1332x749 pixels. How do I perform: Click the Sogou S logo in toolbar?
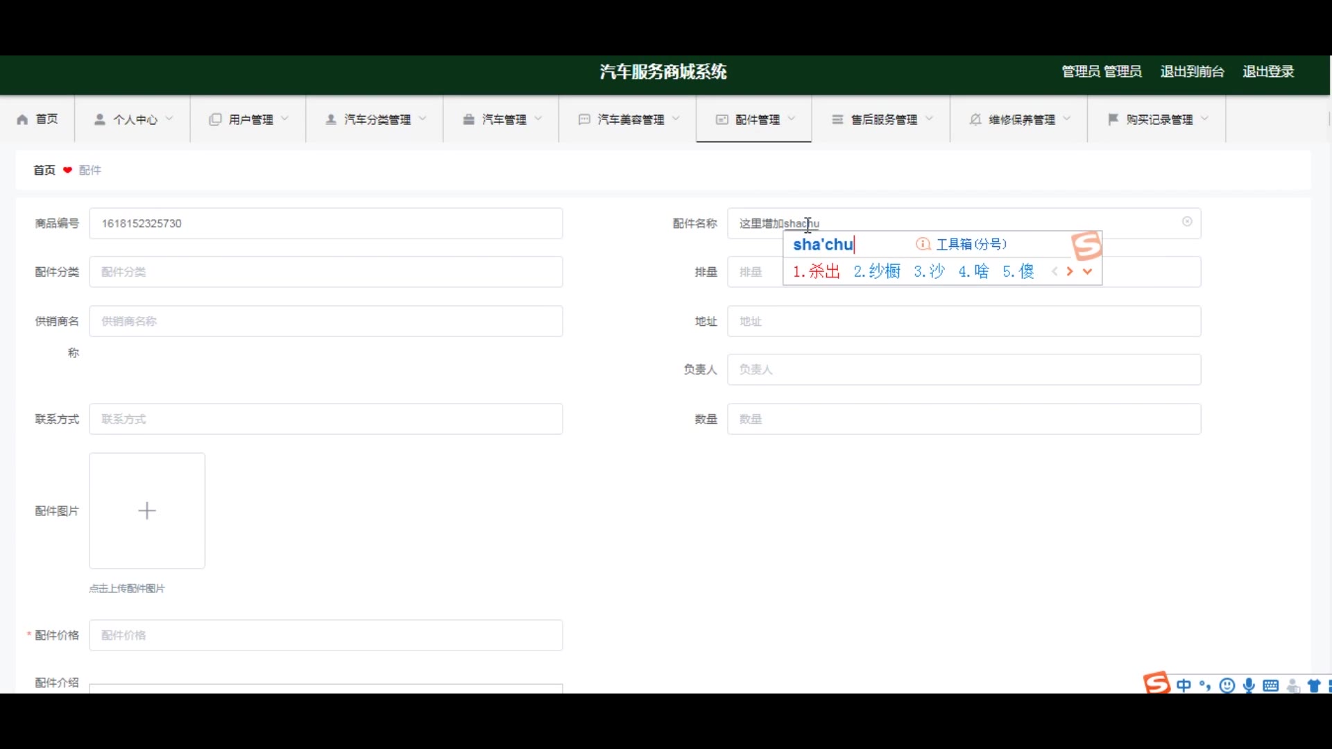point(1156,683)
